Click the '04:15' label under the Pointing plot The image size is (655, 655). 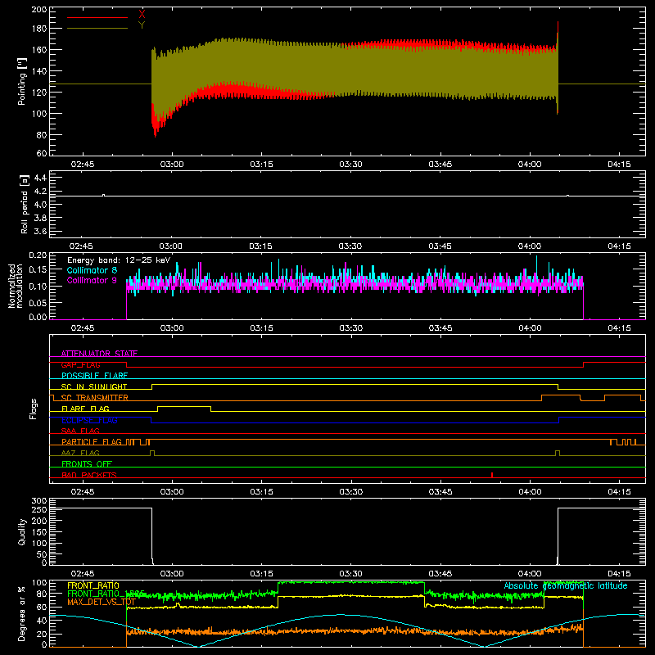click(619, 165)
